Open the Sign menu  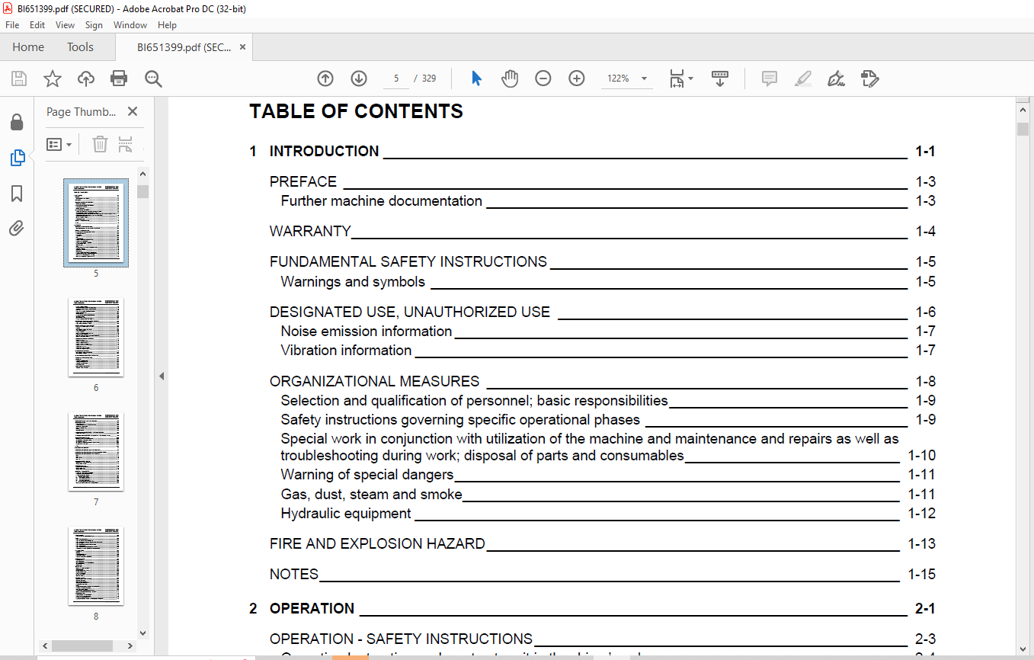pyautogui.click(x=94, y=25)
